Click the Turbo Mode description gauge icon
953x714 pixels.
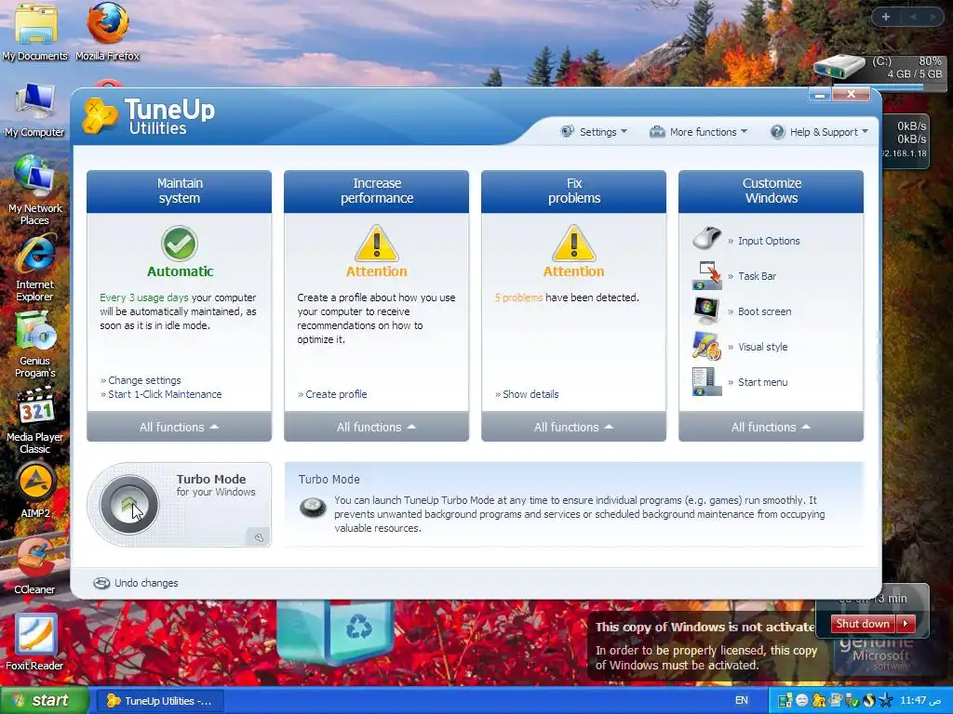click(x=313, y=507)
